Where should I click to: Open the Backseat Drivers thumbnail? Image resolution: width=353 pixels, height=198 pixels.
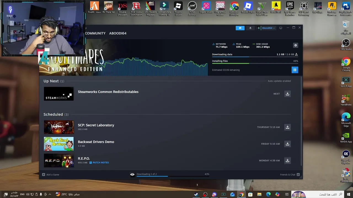point(59,144)
